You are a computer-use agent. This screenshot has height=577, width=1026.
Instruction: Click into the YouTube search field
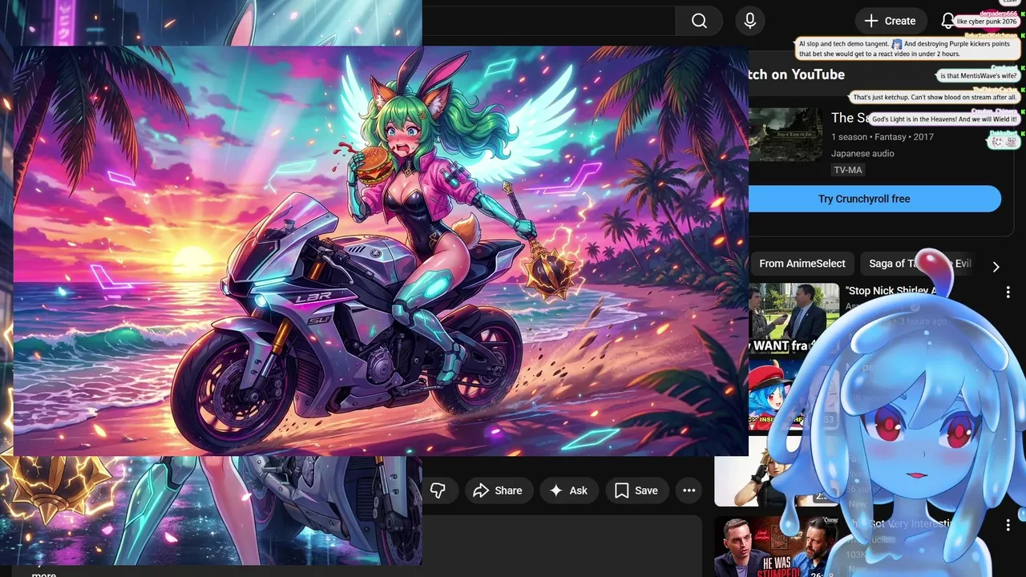[x=549, y=21]
